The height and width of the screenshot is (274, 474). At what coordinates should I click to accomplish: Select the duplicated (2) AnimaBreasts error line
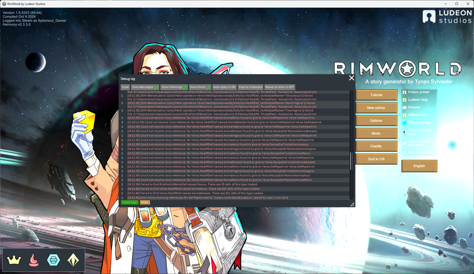(235, 122)
